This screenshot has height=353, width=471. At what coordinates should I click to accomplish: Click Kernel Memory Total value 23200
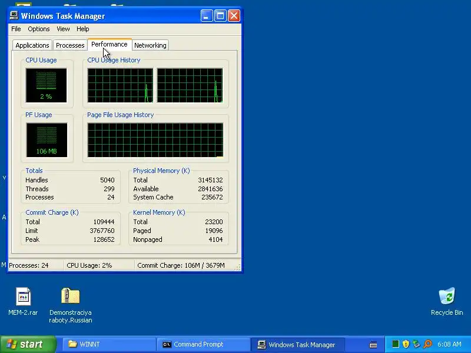pyautogui.click(x=214, y=222)
